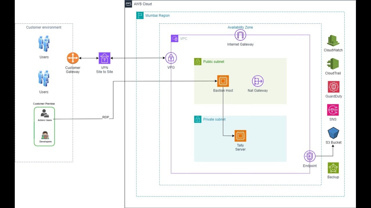This screenshot has height=208, width=371.
Task: Select the 'Availability Zone' label
Action: point(240,27)
